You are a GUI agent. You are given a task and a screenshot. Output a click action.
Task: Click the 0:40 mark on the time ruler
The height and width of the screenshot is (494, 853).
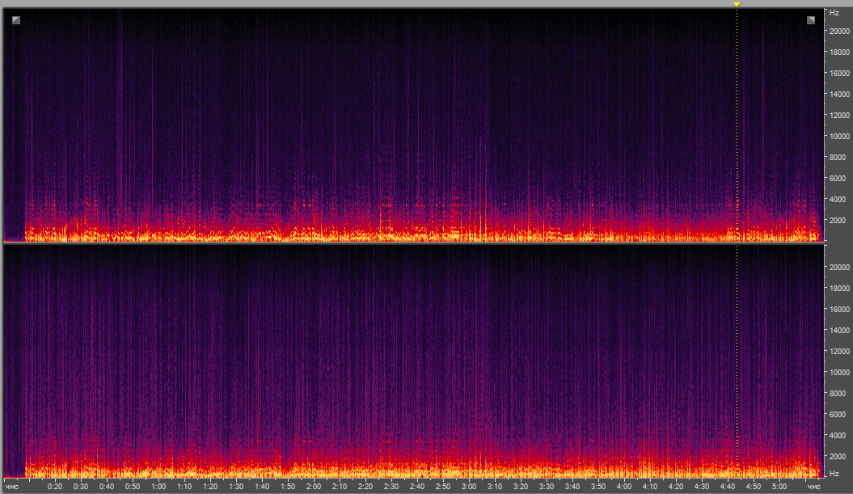click(x=107, y=487)
